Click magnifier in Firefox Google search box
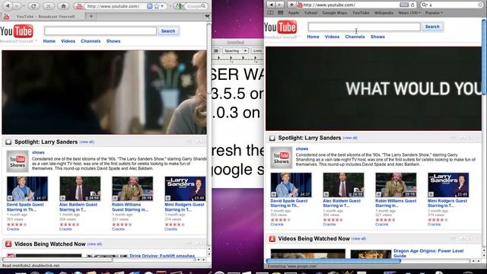Image resolution: width=487 pixels, height=274 pixels. (203, 6)
